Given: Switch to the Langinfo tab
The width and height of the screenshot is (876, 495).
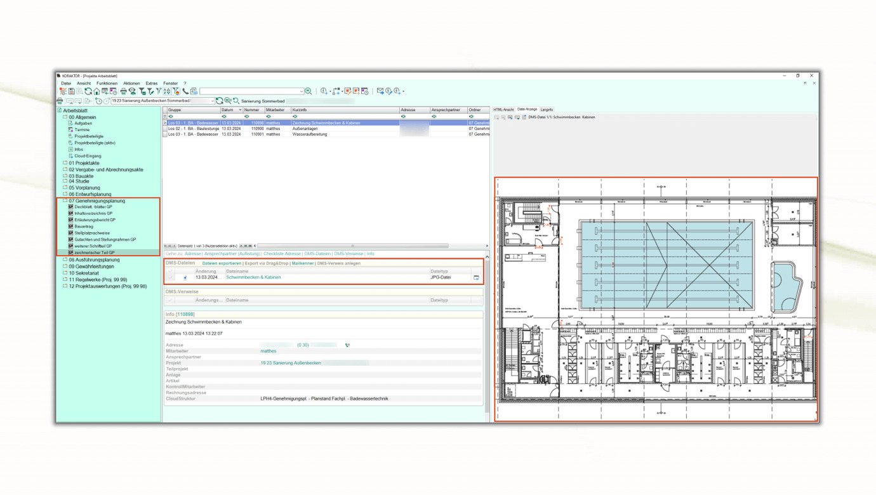Looking at the screenshot, I should point(547,110).
